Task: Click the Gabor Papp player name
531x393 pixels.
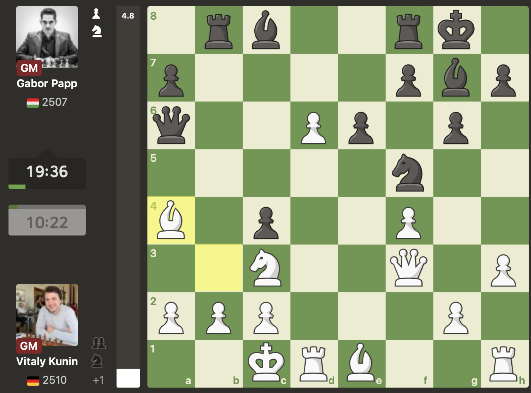Action: (47, 83)
